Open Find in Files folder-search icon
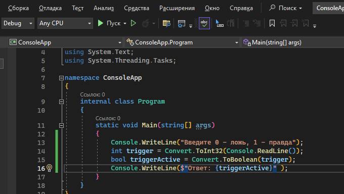The width and height of the screenshot is (344, 194). (x=166, y=23)
